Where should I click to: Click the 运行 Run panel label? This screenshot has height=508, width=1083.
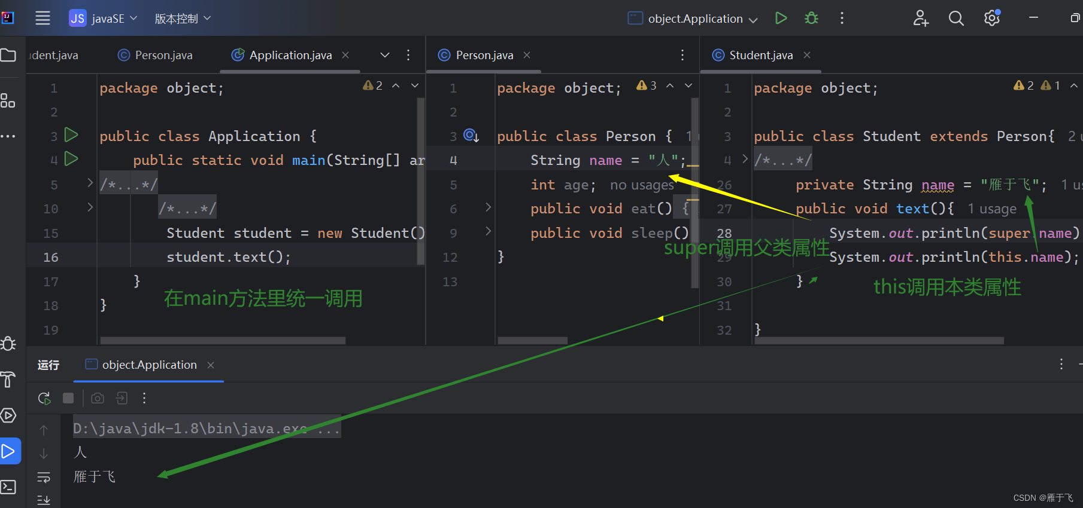click(48, 365)
